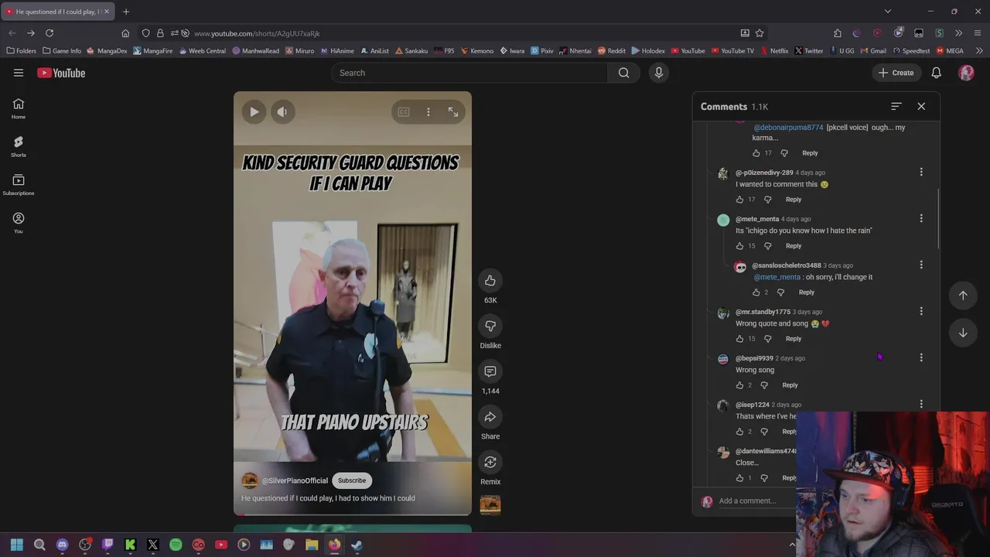
Task: Open Subscriptions in the YouTube sidebar
Action: click(x=19, y=185)
